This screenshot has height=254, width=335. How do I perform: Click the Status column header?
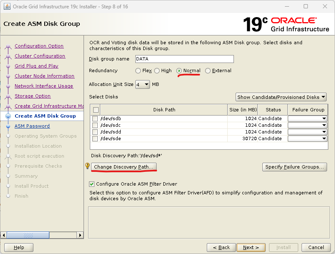click(273, 110)
